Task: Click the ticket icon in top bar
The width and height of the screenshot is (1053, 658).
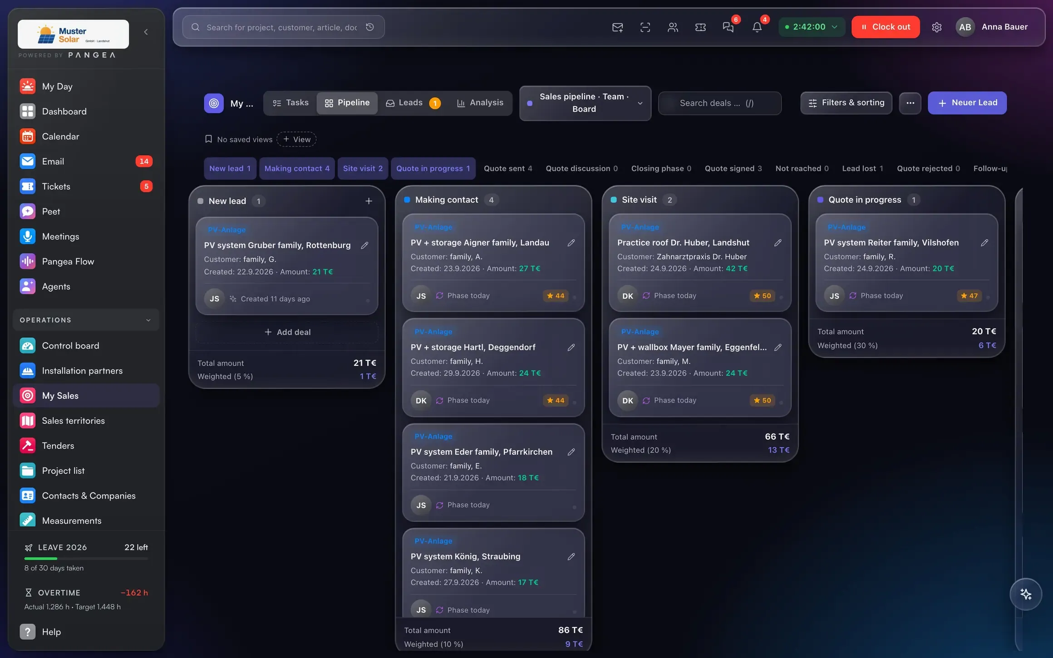Action: pos(700,27)
